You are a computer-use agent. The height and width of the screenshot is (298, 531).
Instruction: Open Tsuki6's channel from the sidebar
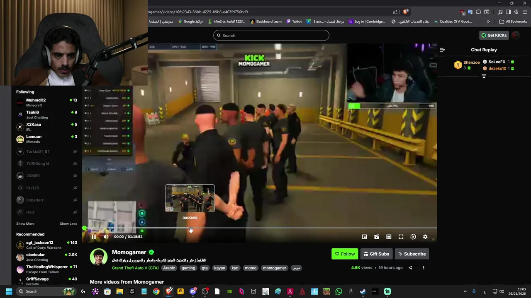point(46,115)
